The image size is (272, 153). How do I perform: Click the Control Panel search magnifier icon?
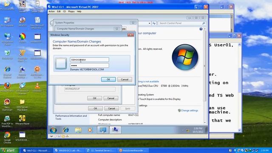pyautogui.click(x=204, y=23)
